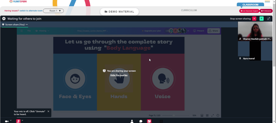Open camera options chevron
This screenshot has width=276, height=123.
[x=11, y=120]
